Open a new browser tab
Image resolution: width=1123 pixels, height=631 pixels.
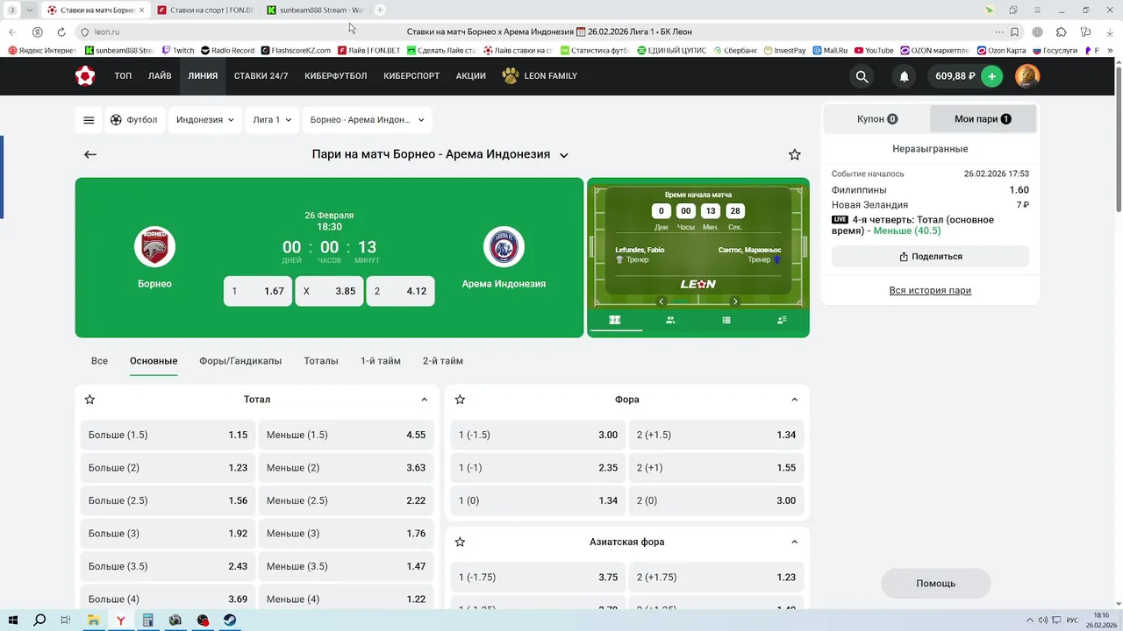380,10
